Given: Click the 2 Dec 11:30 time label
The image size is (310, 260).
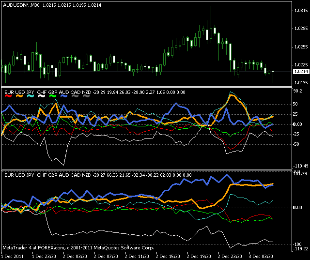Looking at the screenshot, I should click(137, 257).
